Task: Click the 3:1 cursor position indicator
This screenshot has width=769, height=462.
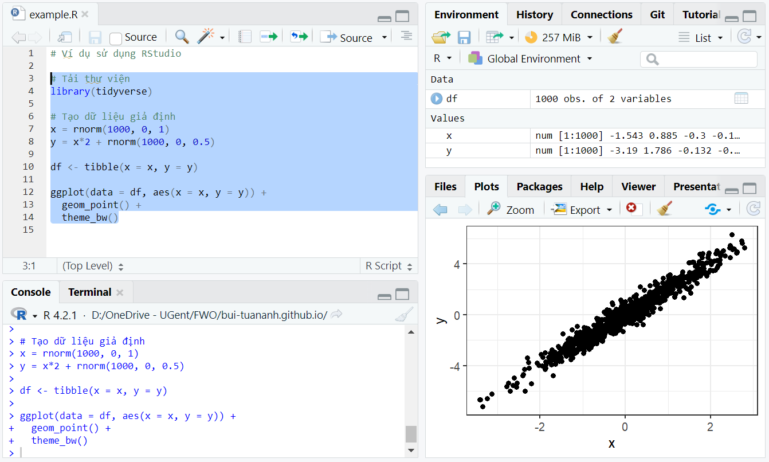Action: pyautogui.click(x=29, y=266)
